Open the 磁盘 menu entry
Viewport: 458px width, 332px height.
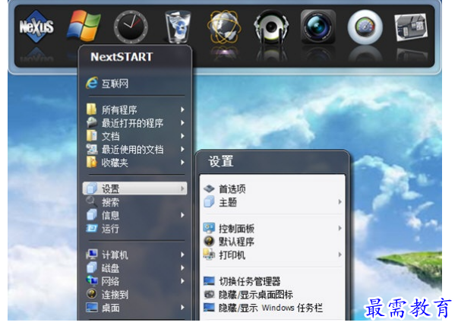tap(135, 268)
